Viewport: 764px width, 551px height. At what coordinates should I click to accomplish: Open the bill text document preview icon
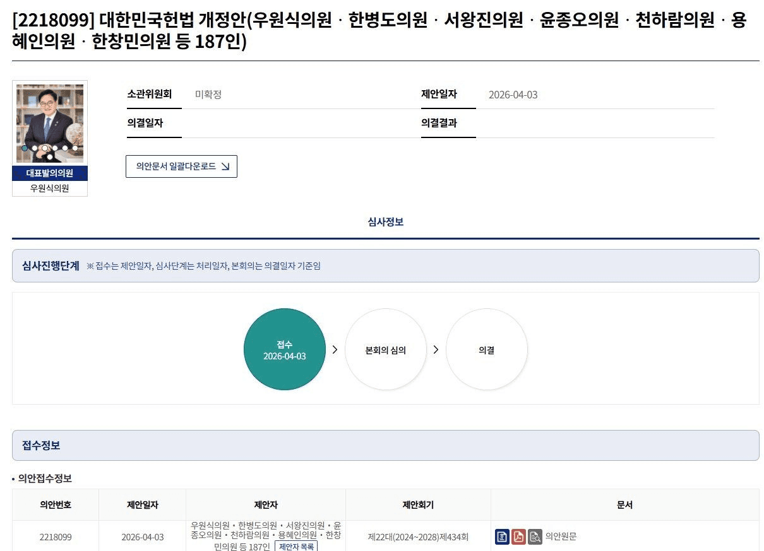coord(535,536)
